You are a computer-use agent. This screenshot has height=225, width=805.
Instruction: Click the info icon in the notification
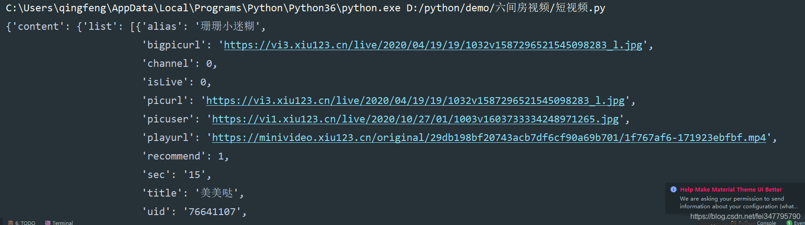[x=674, y=189]
